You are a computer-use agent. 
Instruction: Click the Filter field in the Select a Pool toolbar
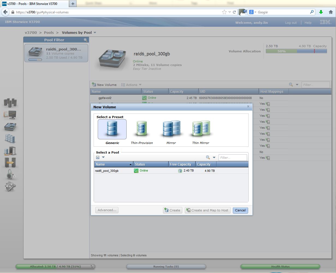(233, 157)
